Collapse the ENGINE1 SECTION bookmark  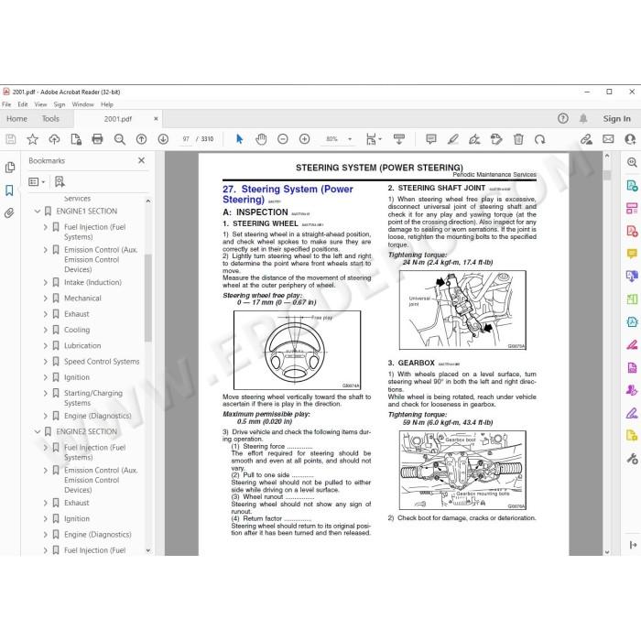point(38,212)
